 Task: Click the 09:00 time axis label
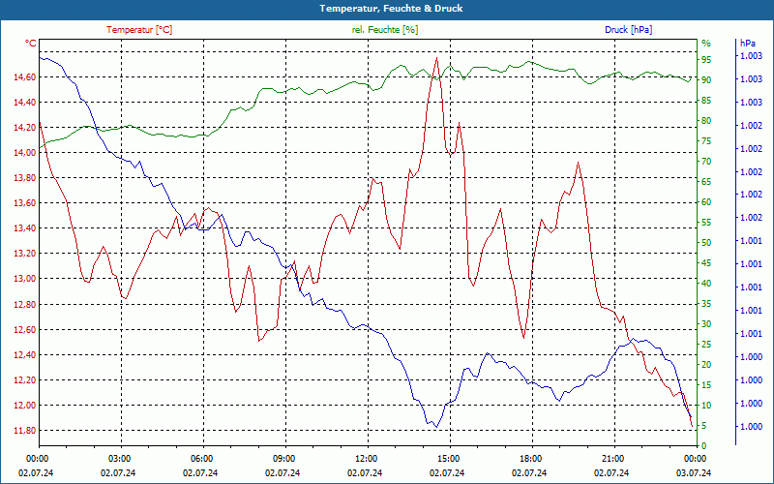283,459
